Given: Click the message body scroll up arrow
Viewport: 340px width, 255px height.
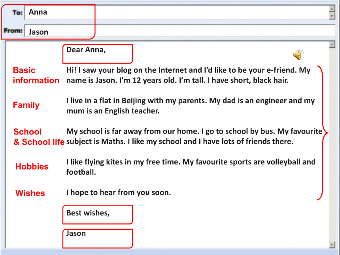Looking at the screenshot, I should point(332,44).
